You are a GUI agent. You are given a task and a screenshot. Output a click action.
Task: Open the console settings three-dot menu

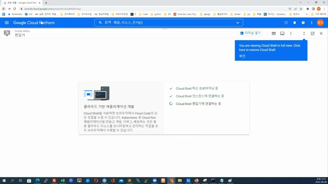point(312,23)
